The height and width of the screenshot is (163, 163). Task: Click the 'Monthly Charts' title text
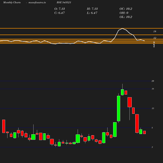click(12, 3)
